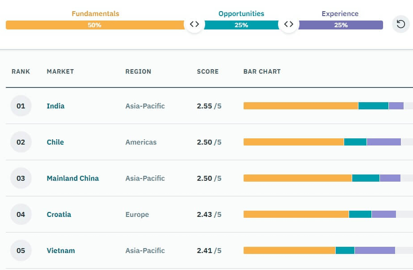The height and width of the screenshot is (270, 413).
Task: Open the India market link
Action: pos(55,106)
